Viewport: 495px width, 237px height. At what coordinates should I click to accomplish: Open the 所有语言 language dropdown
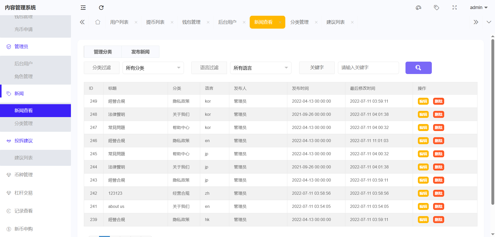[x=261, y=68]
